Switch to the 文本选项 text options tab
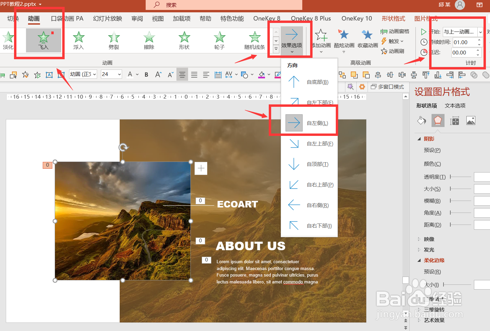This screenshot has width=490, height=331. (x=455, y=105)
